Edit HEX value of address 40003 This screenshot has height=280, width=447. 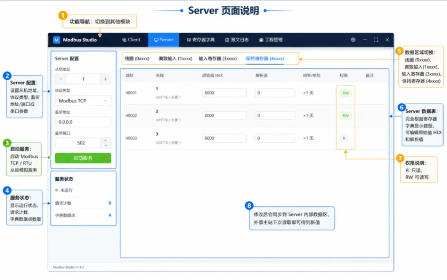coord(224,138)
